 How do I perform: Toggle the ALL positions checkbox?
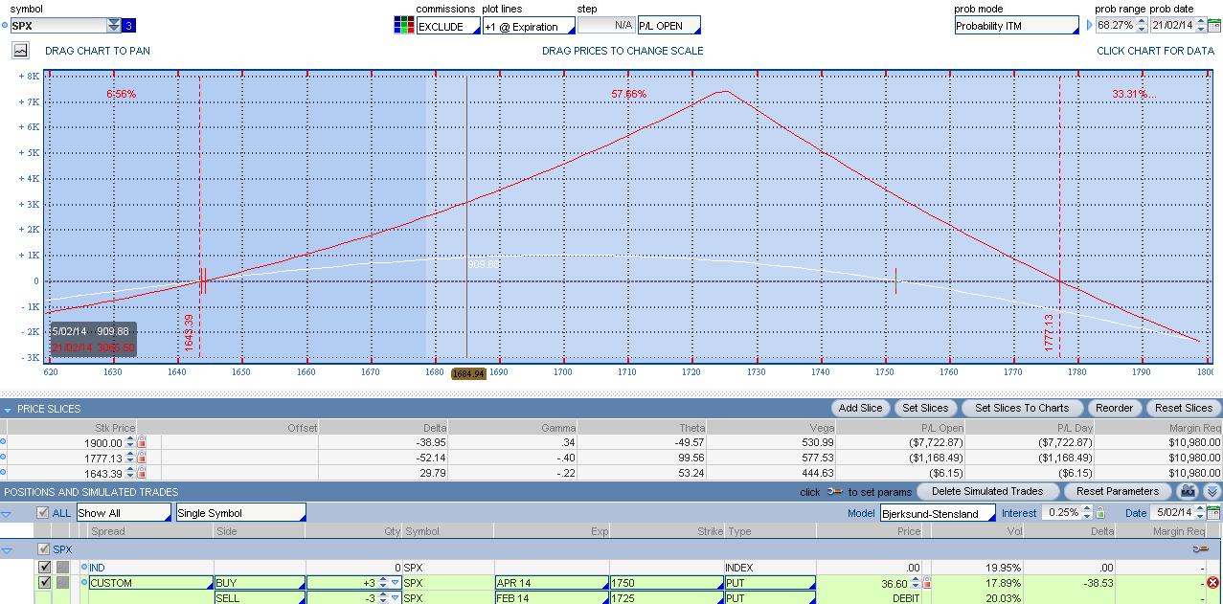point(42,513)
